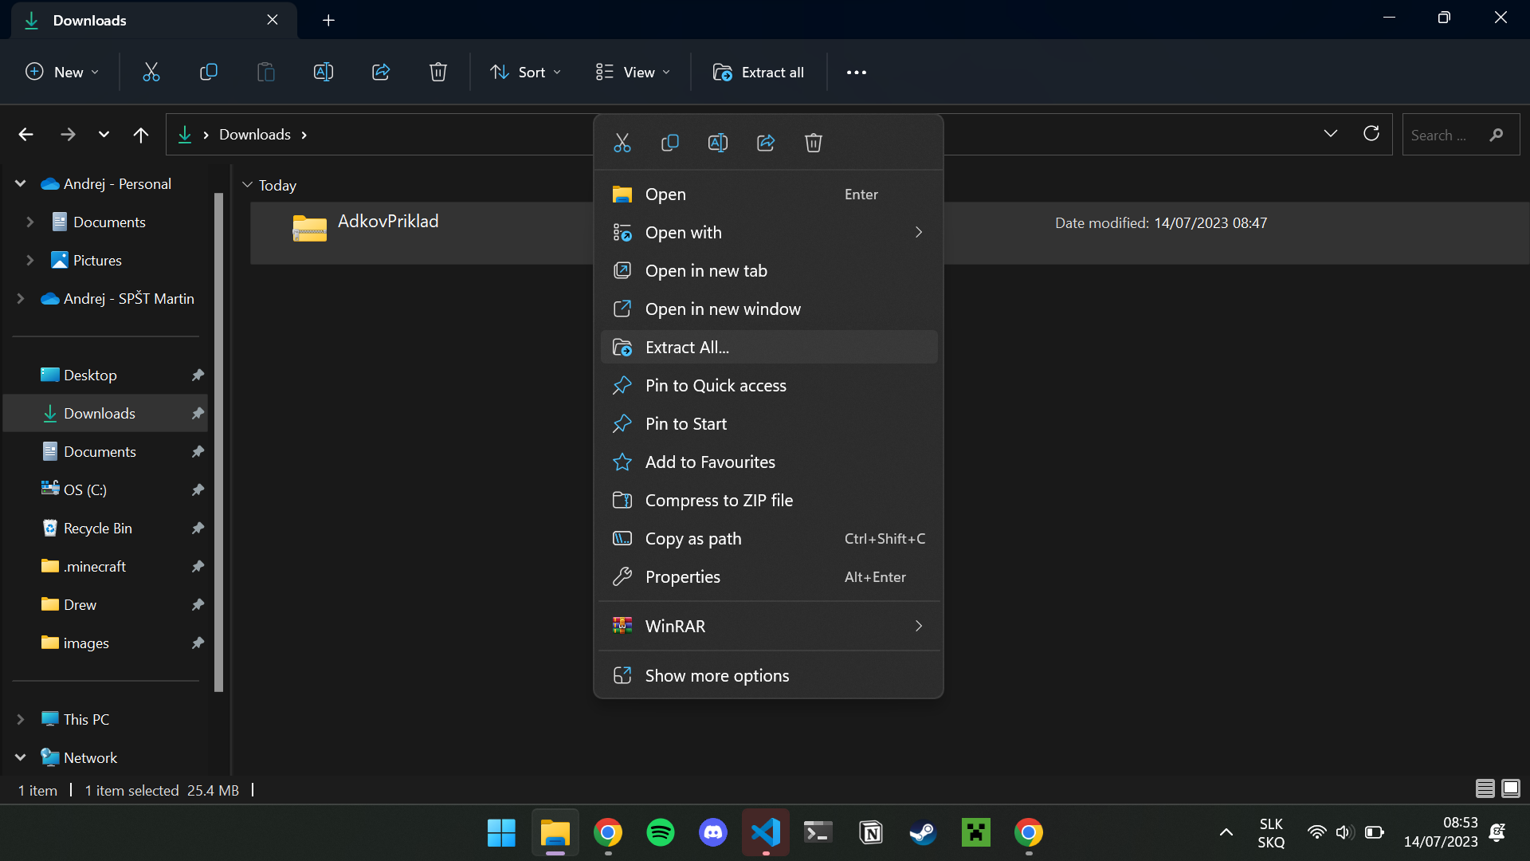The width and height of the screenshot is (1530, 861).
Task: Collapse the Network node
Action: coord(21,758)
